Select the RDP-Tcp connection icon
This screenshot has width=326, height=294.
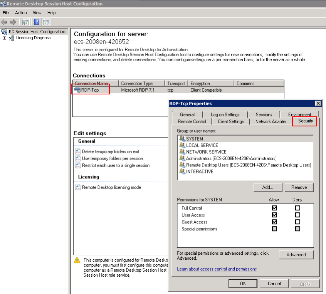point(77,90)
